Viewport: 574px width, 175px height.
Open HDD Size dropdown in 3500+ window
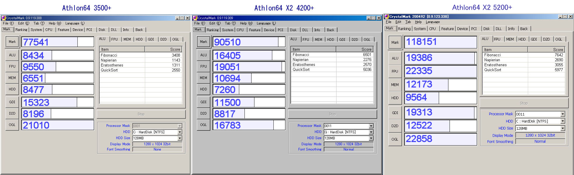pyautogui.click(x=180, y=138)
